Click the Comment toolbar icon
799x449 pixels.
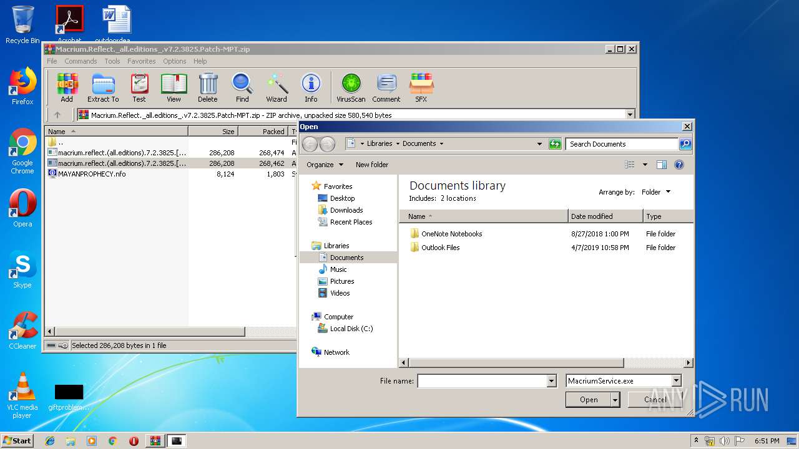(x=386, y=88)
